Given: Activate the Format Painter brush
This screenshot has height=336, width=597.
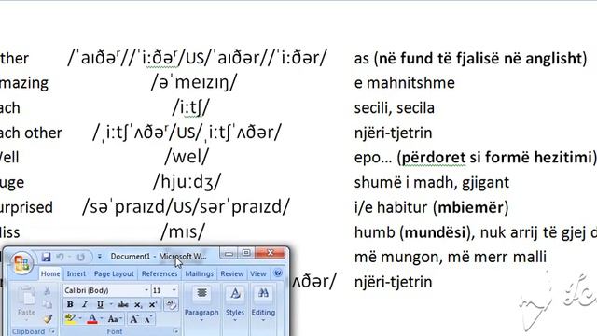Looking at the screenshot, I should tap(48, 318).
